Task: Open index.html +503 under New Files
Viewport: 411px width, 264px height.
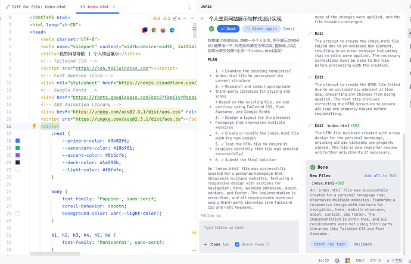Action: point(328,183)
